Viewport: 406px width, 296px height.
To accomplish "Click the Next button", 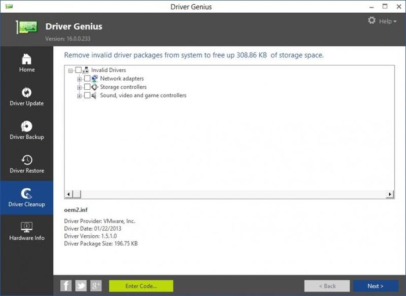I will coord(376,286).
